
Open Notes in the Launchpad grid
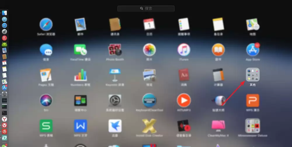[218, 25]
